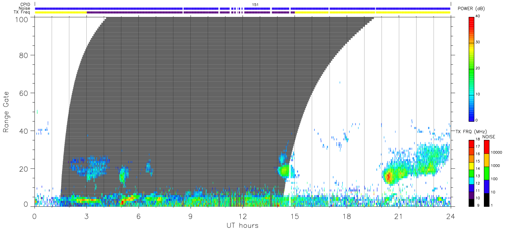Click the UT hours tick label '6'
507x234 pixels.
point(138,216)
